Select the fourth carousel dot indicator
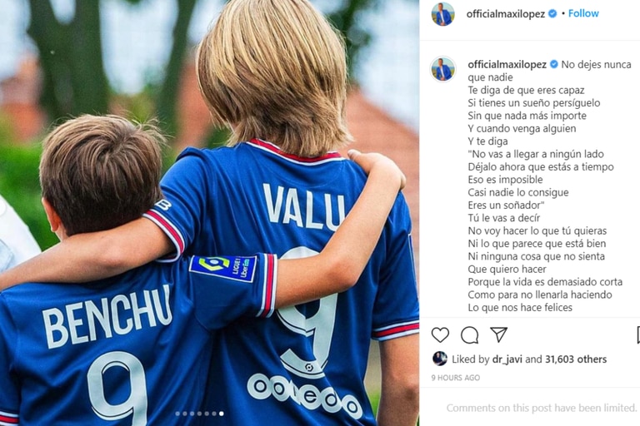Screen dimensions: 640x426 200,414
